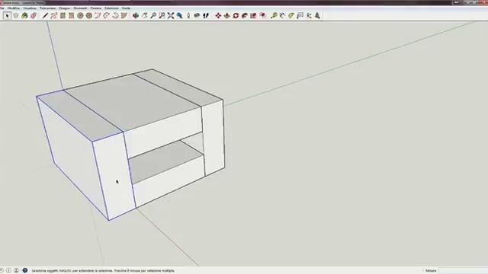Viewport: 488px width, 274px height.
Task: Select the Pan hand tool
Action: (x=144, y=15)
